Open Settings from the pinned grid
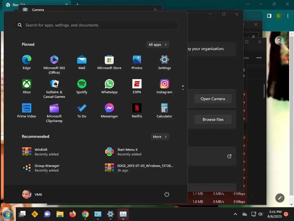294x221 pixels. point(165,62)
